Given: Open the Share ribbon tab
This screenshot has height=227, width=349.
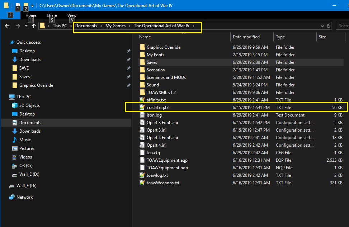Looking at the screenshot, I should tap(52, 15).
